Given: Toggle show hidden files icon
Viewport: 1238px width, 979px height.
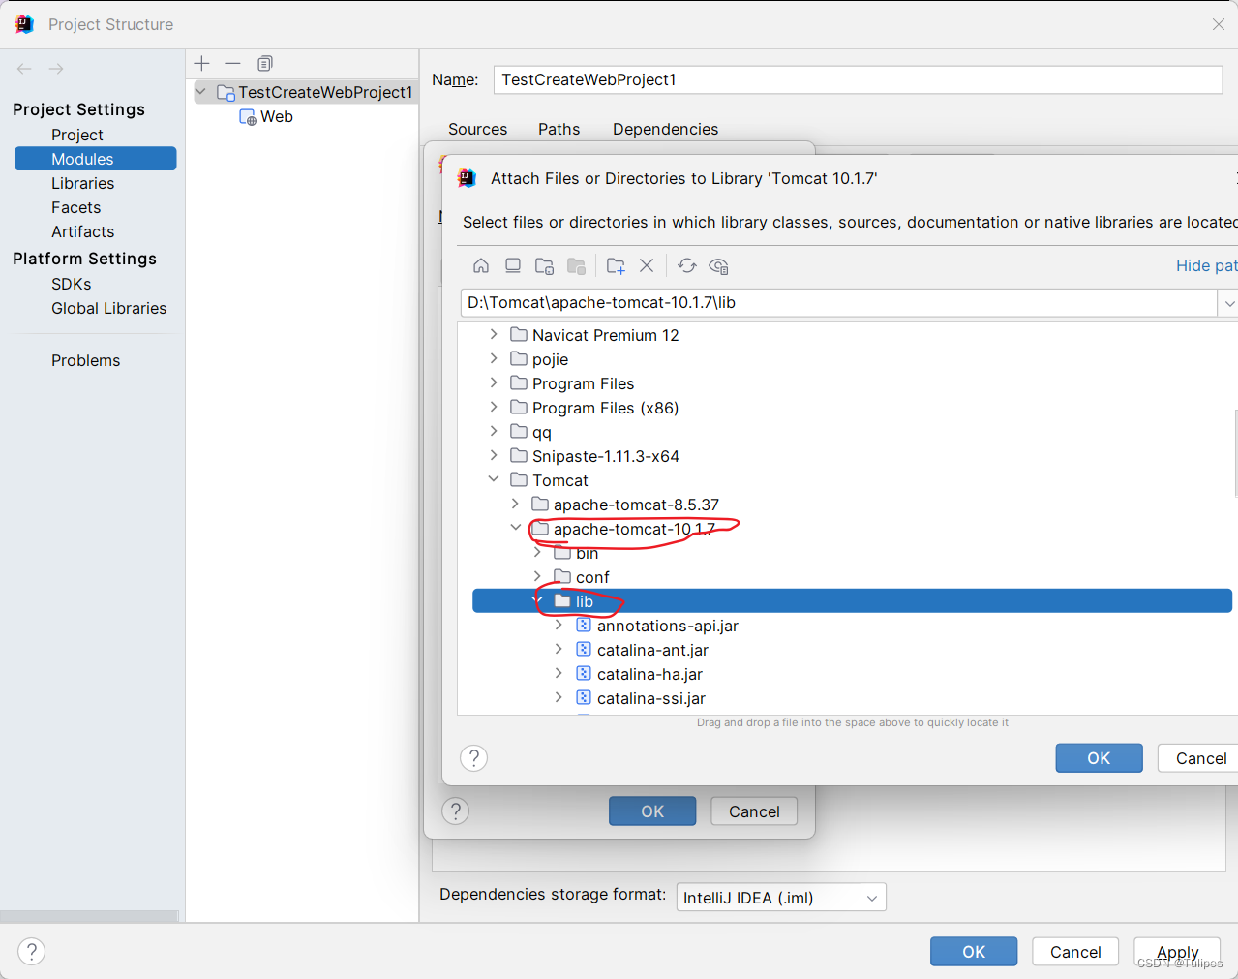Looking at the screenshot, I should click(x=718, y=265).
